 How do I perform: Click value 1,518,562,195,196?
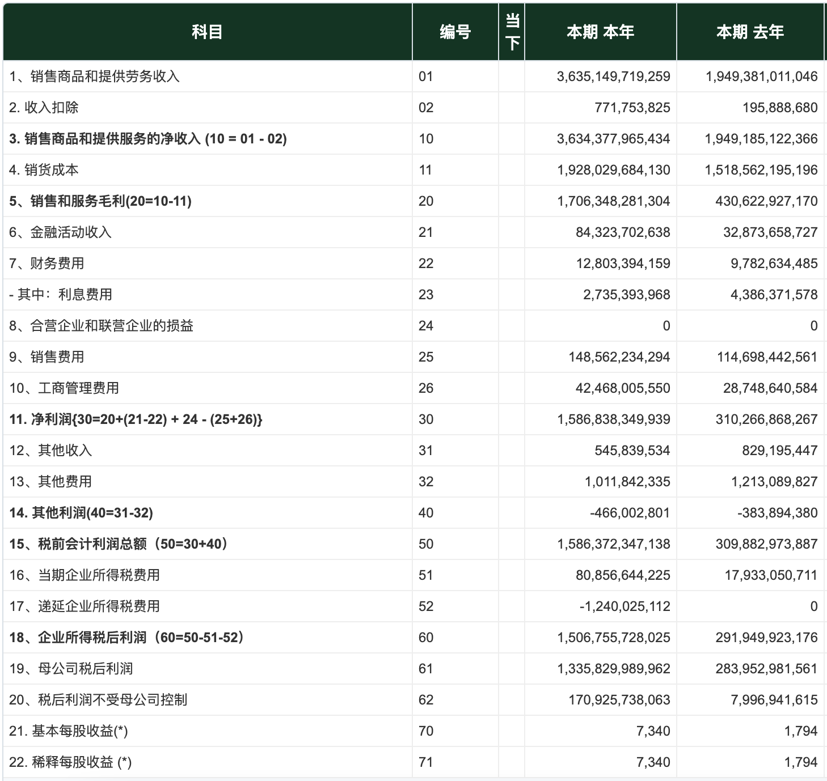(762, 170)
